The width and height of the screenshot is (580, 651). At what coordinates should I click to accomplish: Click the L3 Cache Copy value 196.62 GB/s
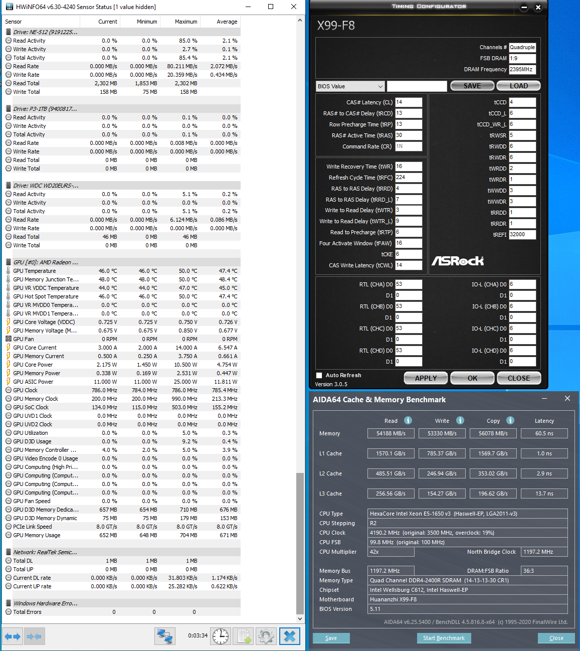493,494
